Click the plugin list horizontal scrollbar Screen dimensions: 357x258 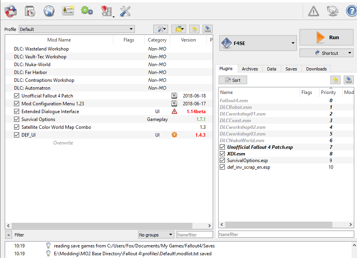pos(279,224)
